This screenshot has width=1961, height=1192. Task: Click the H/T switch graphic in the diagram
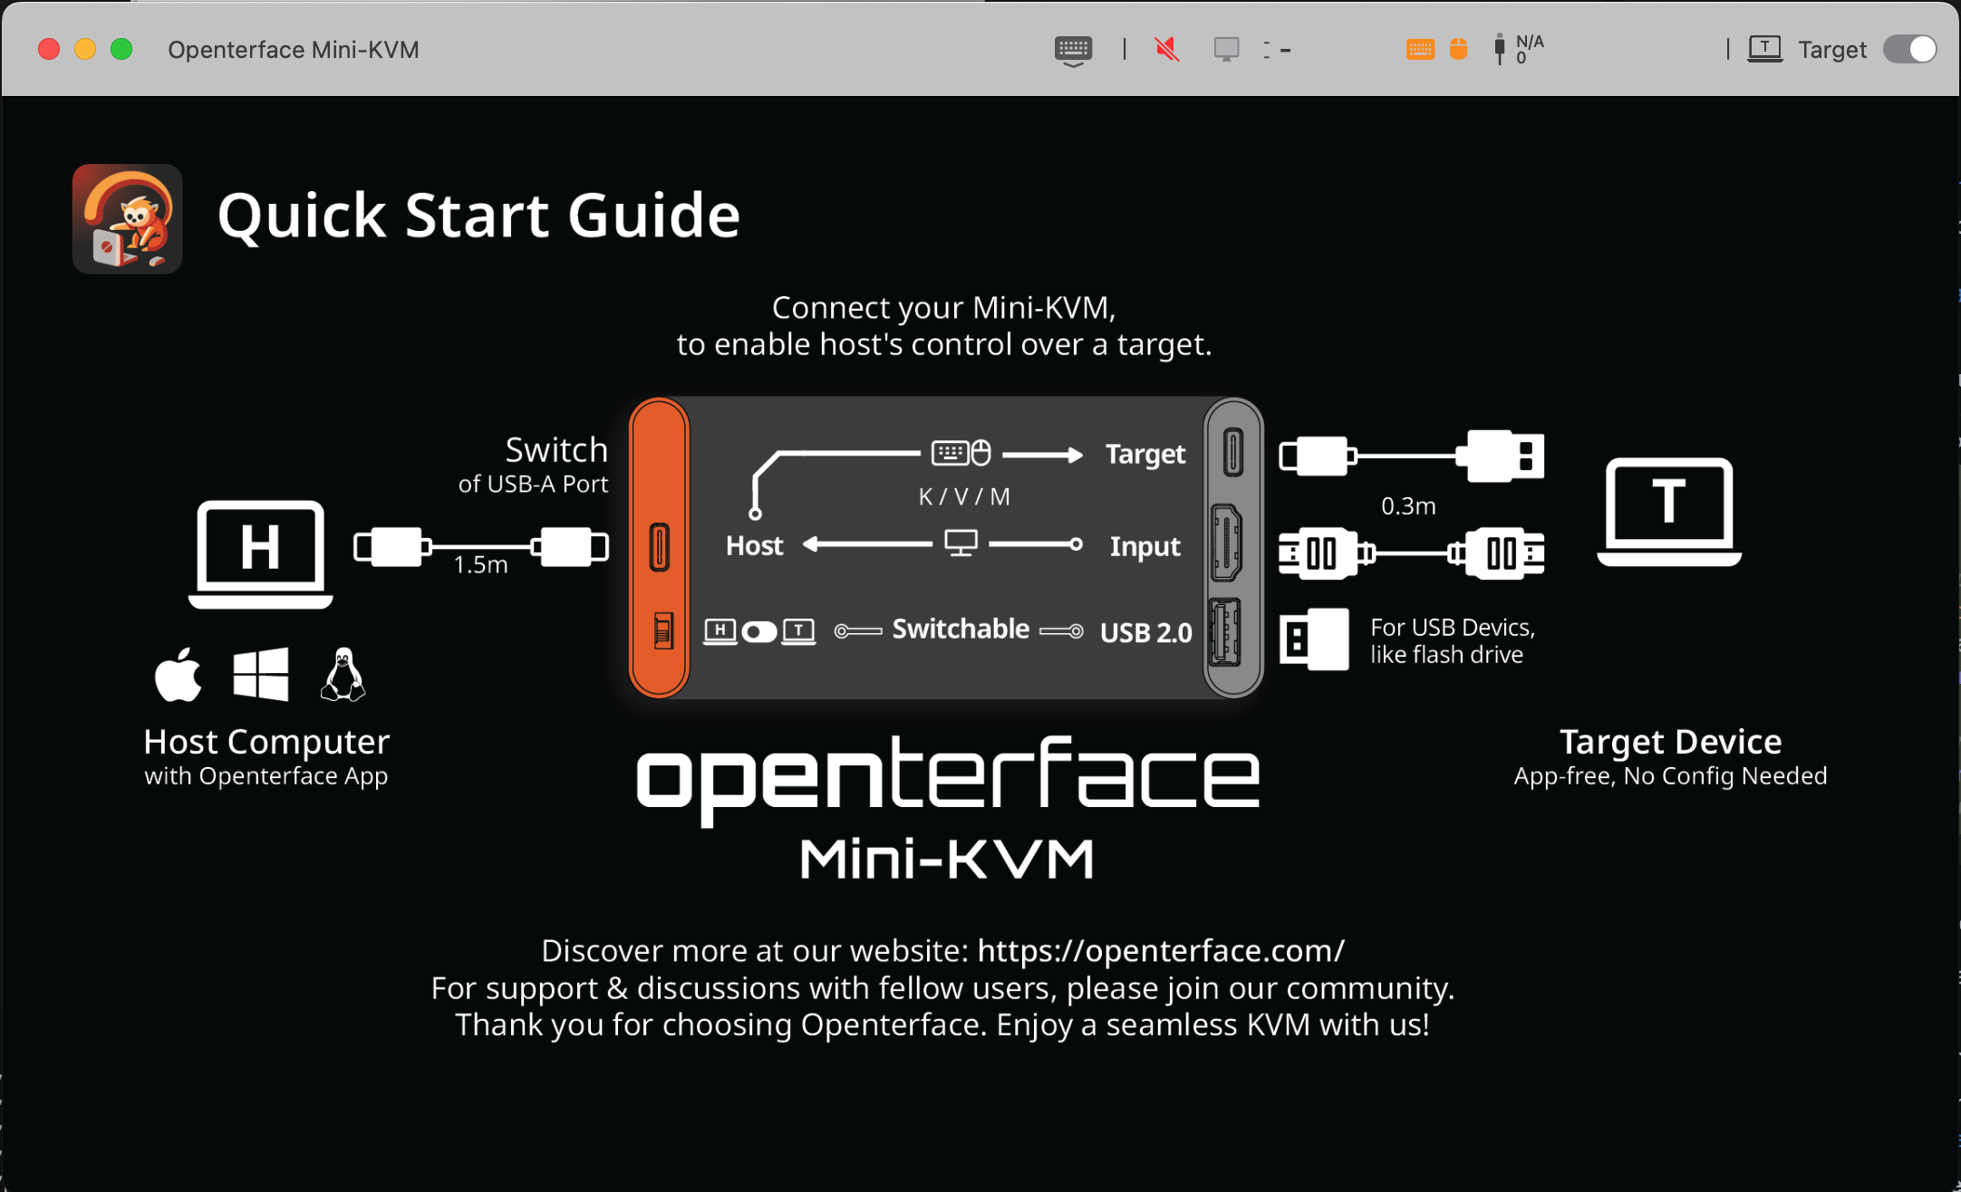pos(759,631)
